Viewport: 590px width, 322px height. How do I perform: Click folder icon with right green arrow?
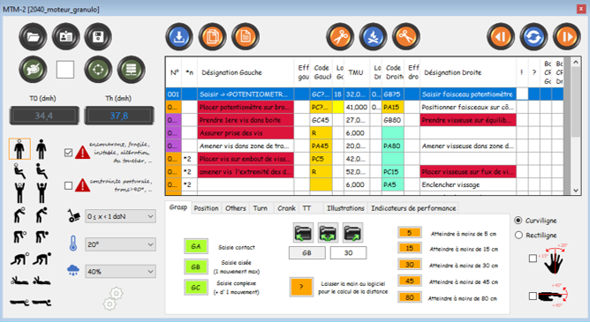click(x=353, y=233)
